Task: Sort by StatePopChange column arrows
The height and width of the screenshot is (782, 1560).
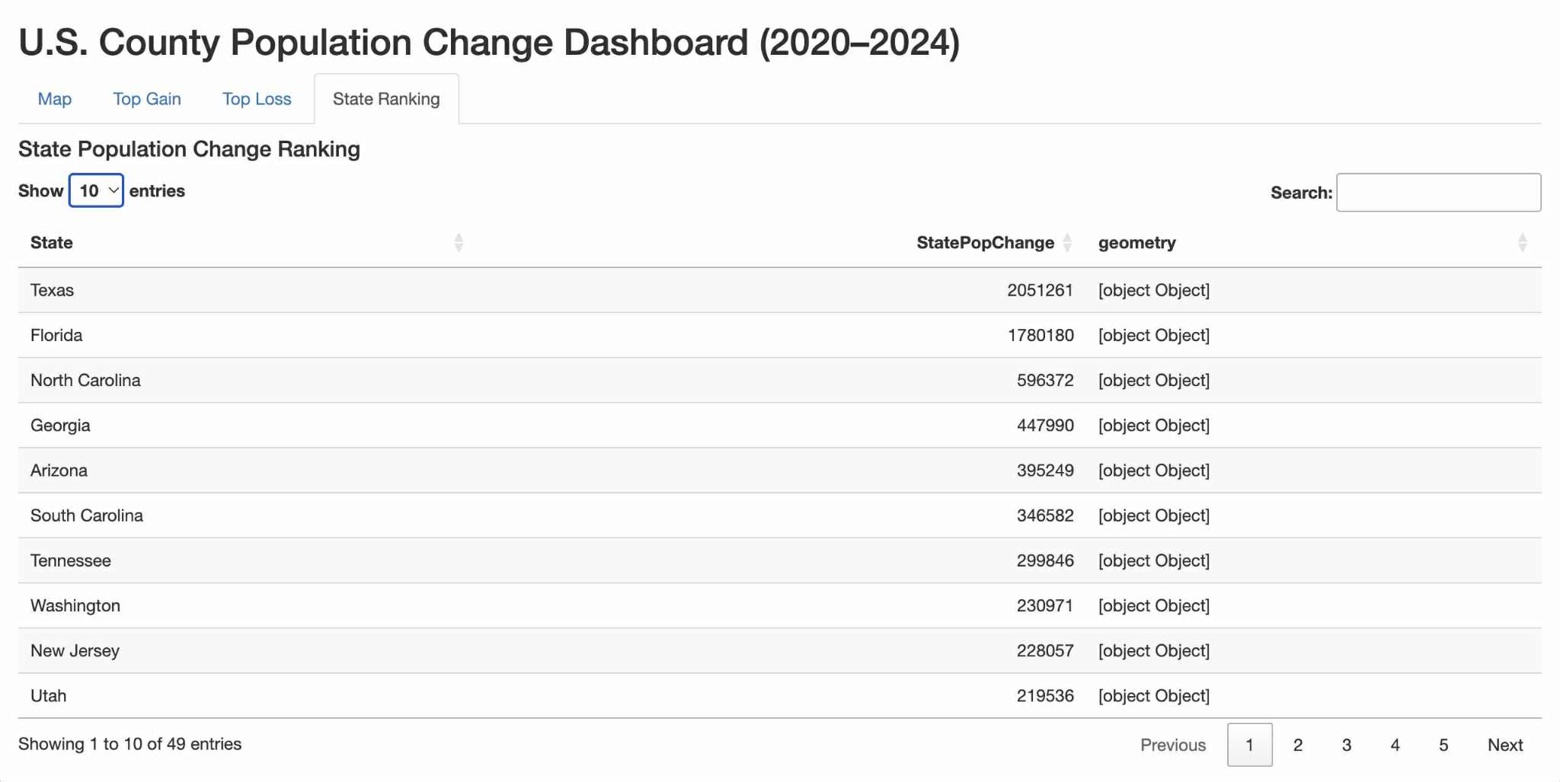Action: click(1067, 243)
